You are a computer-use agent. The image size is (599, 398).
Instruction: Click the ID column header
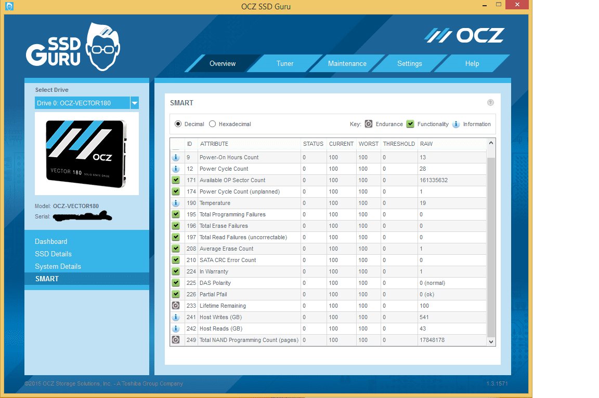pyautogui.click(x=189, y=144)
